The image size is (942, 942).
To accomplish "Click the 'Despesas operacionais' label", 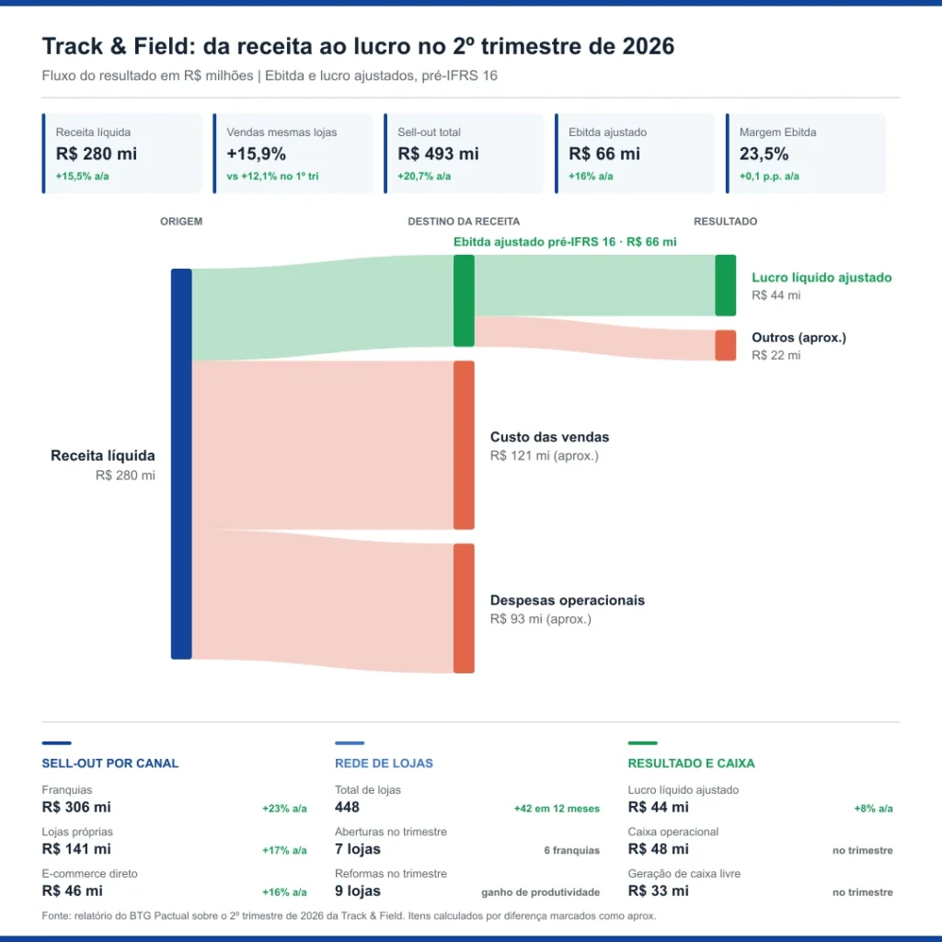I will [567, 601].
